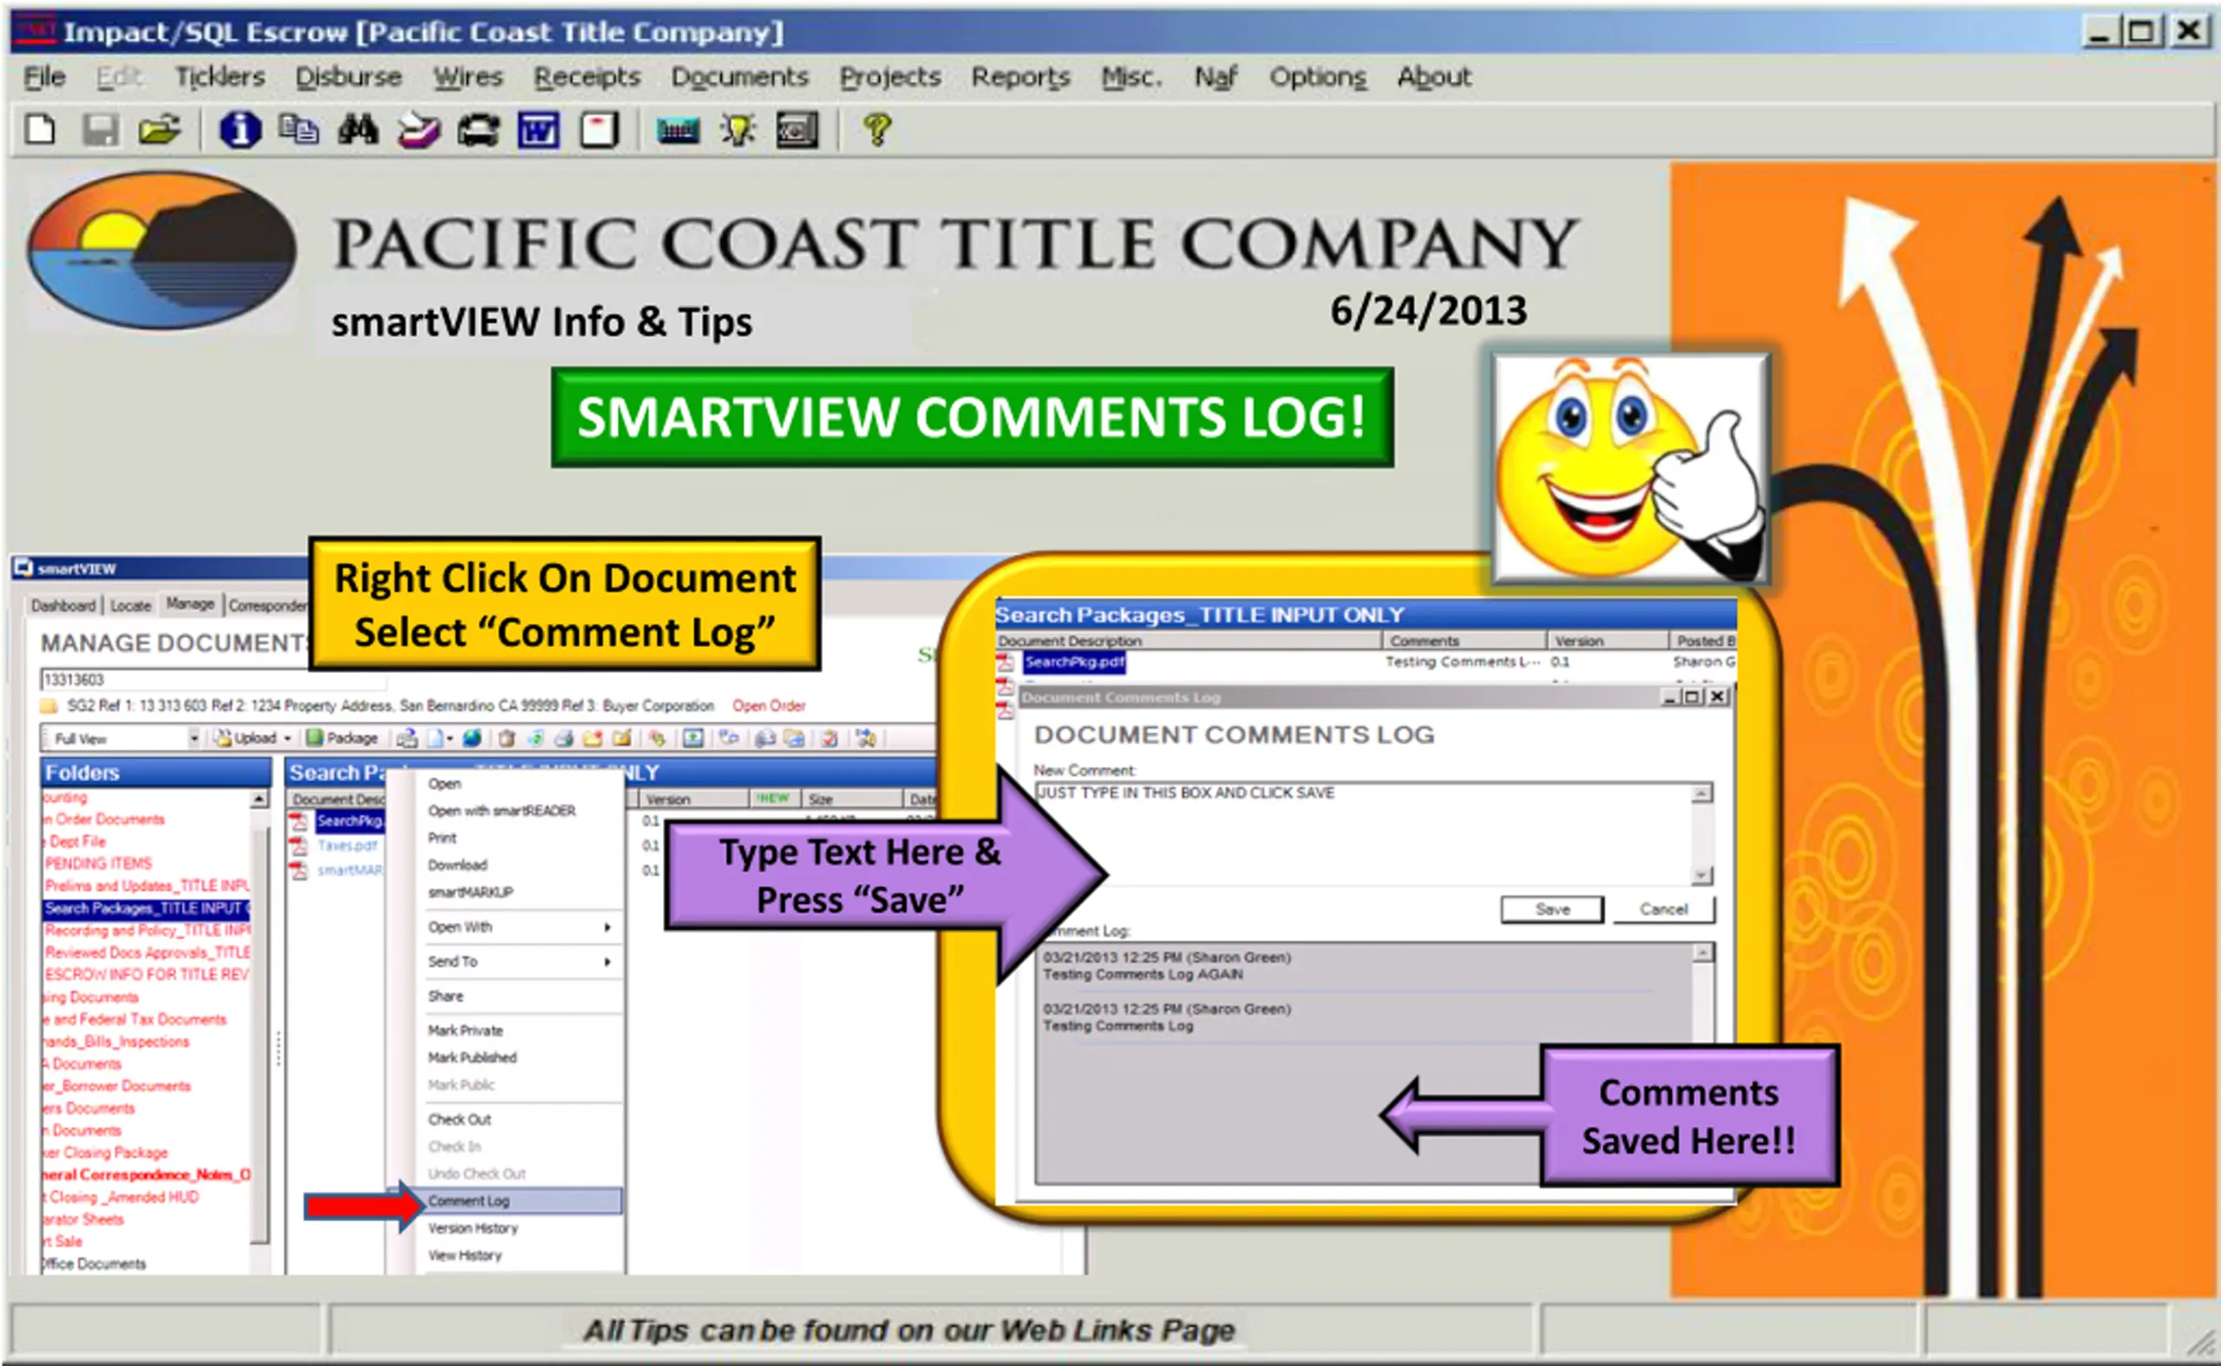Open the Receipts menu
Screen dimensions: 2221x1366
pos(586,77)
